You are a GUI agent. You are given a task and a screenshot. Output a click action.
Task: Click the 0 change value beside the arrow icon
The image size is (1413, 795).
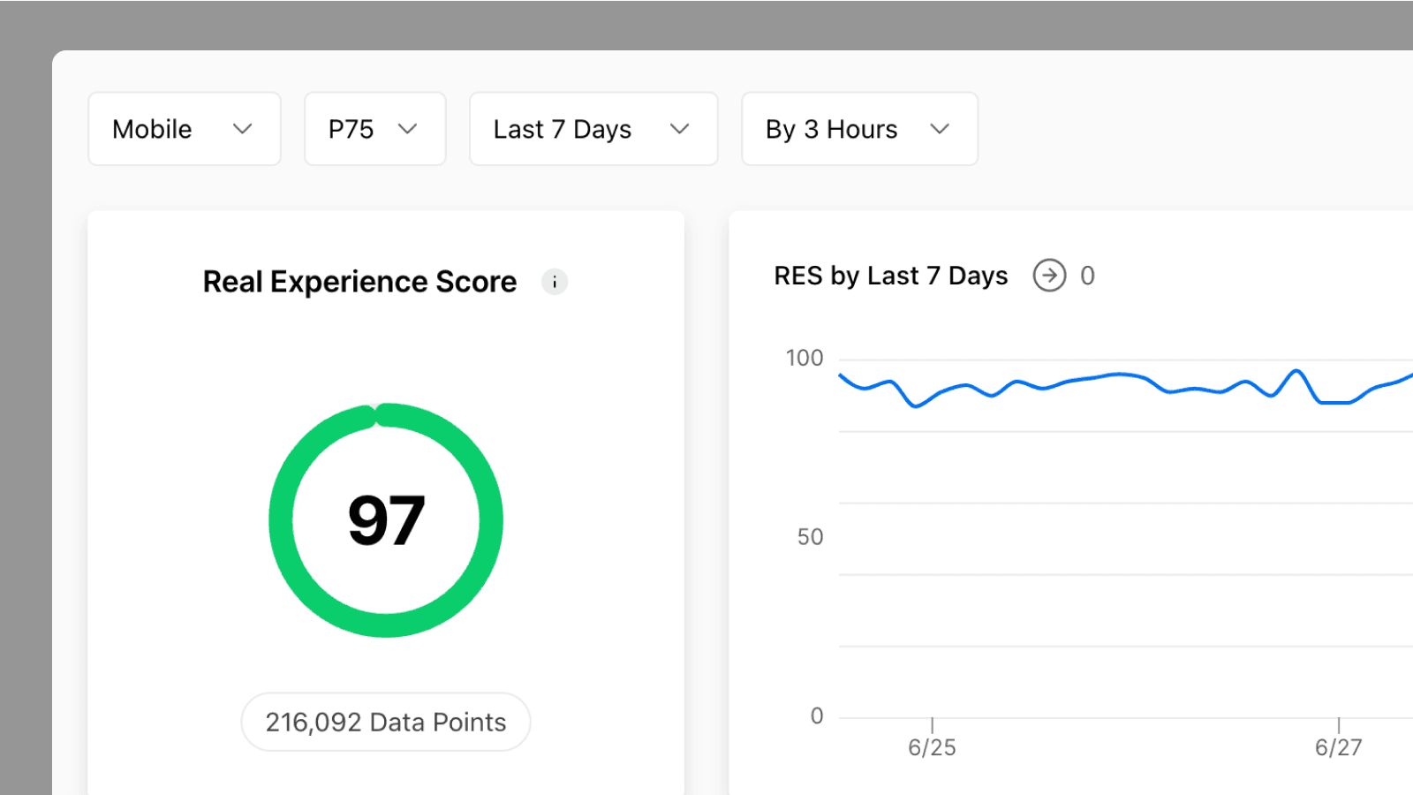[x=1087, y=276]
